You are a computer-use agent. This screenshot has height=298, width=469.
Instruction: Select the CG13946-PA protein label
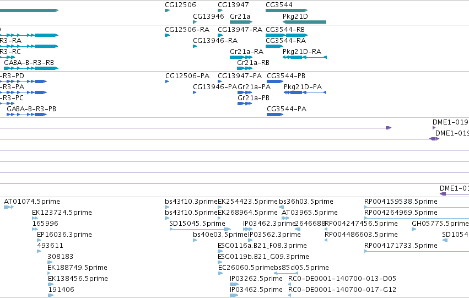click(x=215, y=87)
